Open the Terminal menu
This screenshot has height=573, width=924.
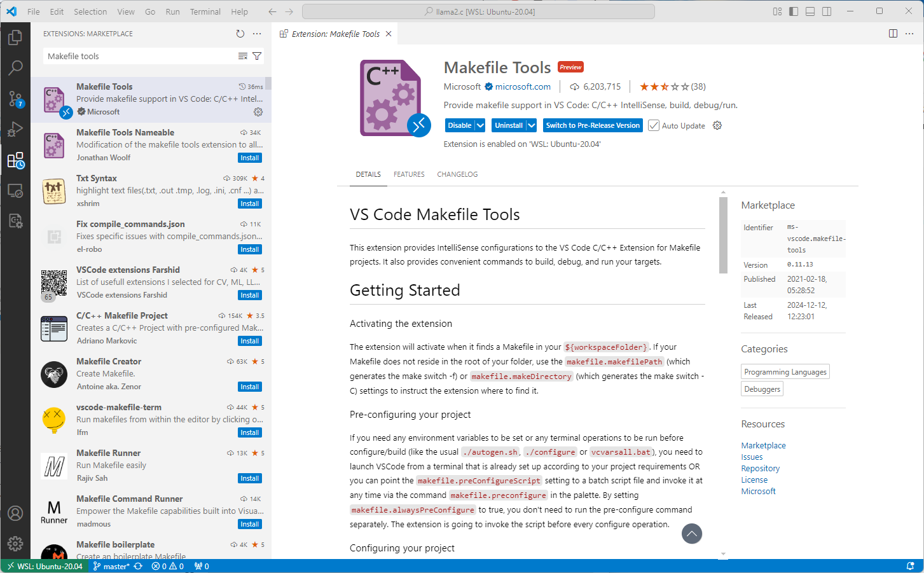205,11
